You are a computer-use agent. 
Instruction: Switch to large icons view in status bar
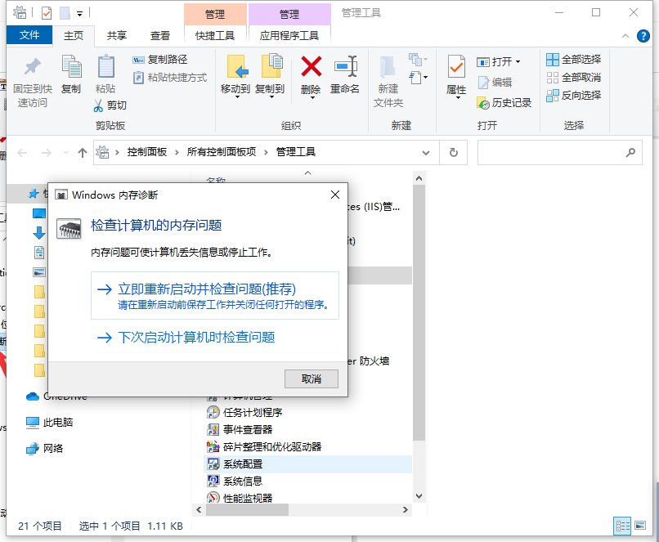642,526
